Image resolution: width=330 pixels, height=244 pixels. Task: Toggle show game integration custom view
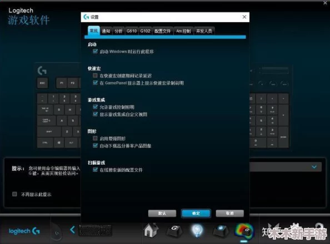[95, 114]
